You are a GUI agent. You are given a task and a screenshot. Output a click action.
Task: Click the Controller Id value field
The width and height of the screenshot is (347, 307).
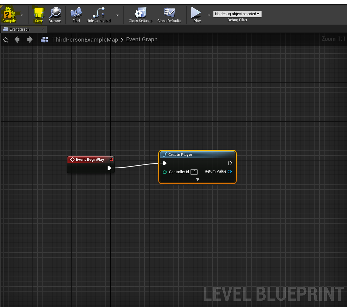(194, 172)
